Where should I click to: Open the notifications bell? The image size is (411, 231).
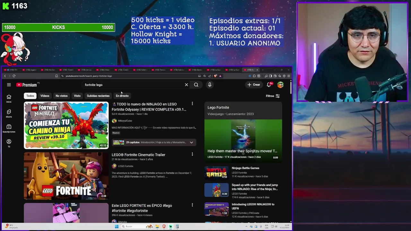click(269, 85)
